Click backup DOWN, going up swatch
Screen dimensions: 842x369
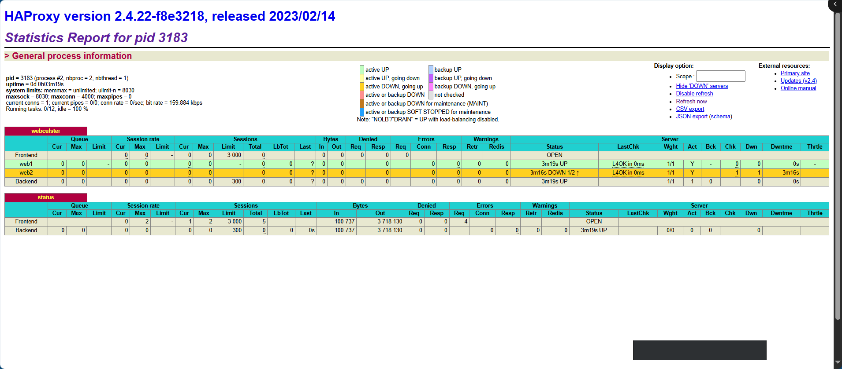tap(431, 87)
